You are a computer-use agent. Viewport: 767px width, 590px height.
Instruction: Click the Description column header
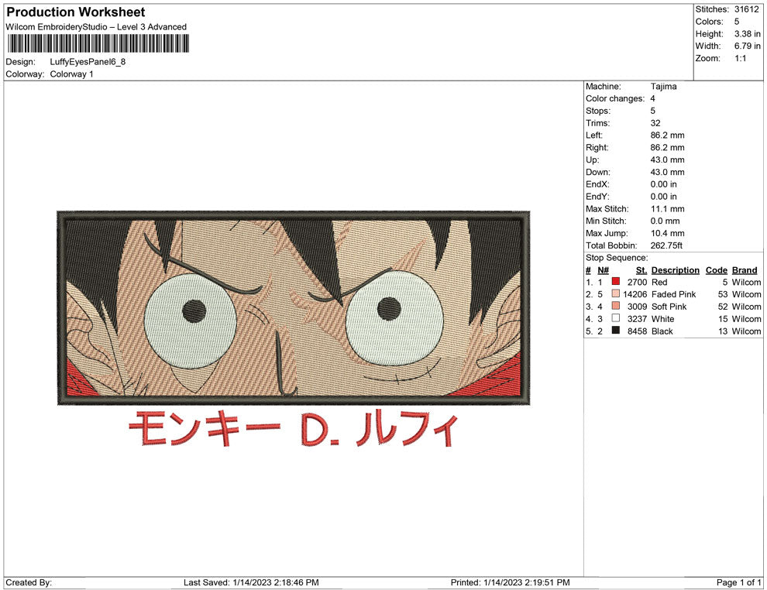coord(675,269)
